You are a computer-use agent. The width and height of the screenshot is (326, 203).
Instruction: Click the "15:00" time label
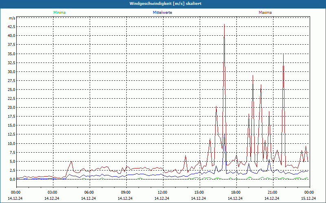[x=199, y=192]
